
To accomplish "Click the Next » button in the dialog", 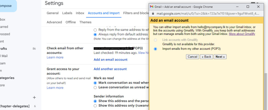I will click(x=220, y=57).
